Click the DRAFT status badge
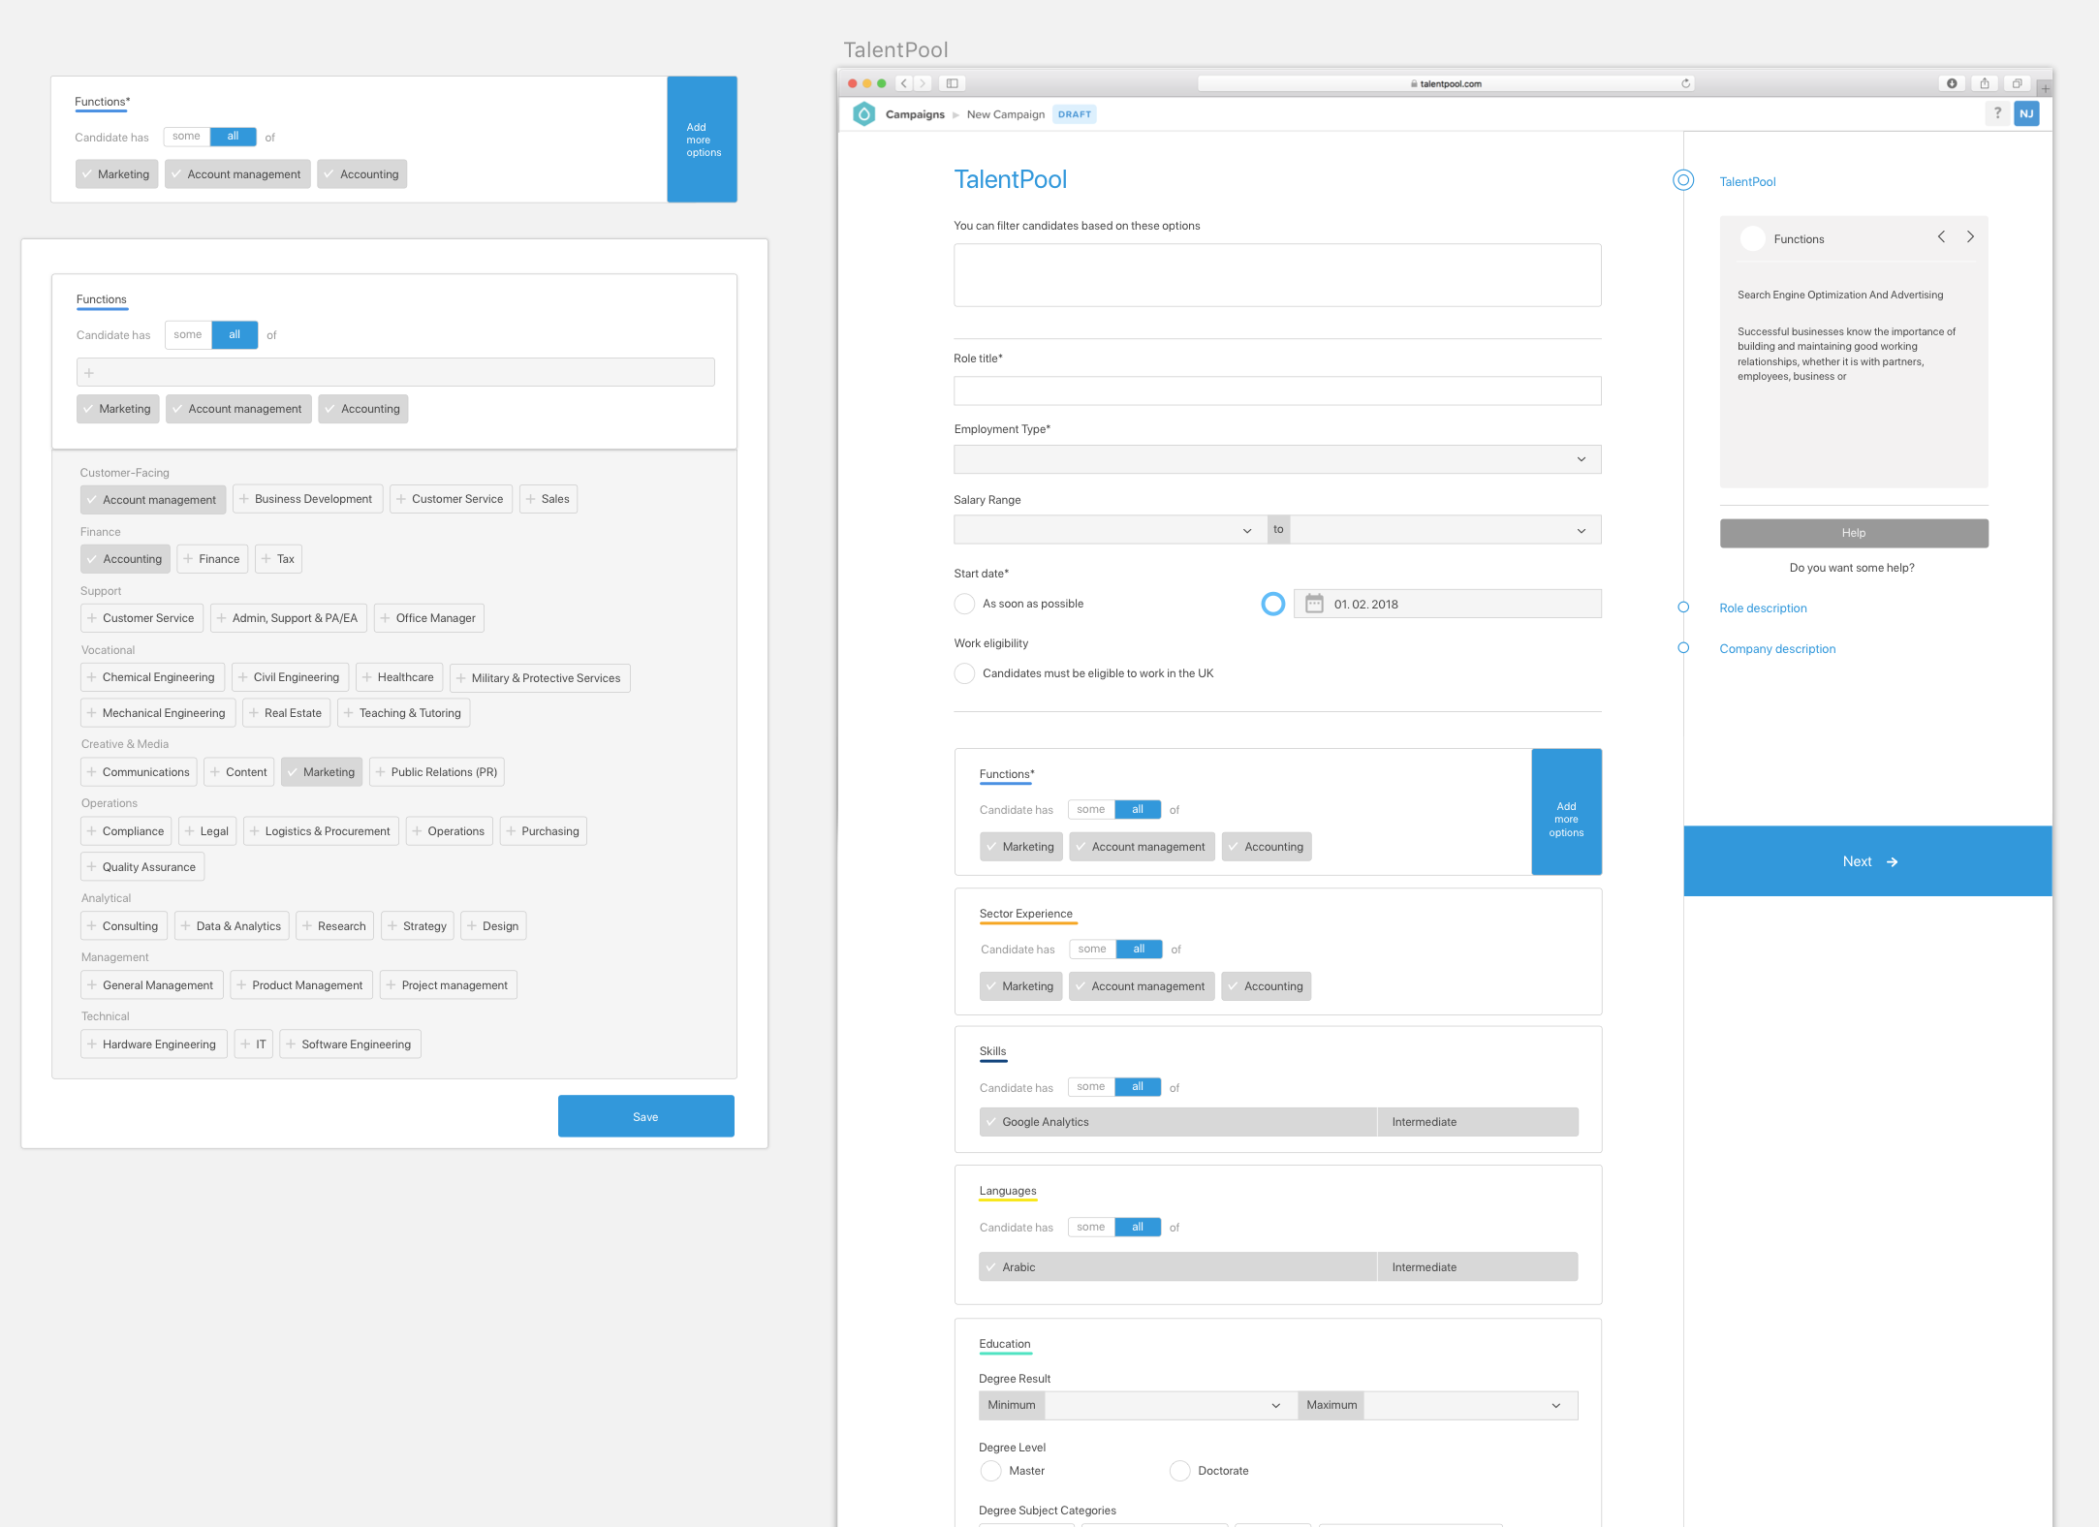 (x=1075, y=114)
